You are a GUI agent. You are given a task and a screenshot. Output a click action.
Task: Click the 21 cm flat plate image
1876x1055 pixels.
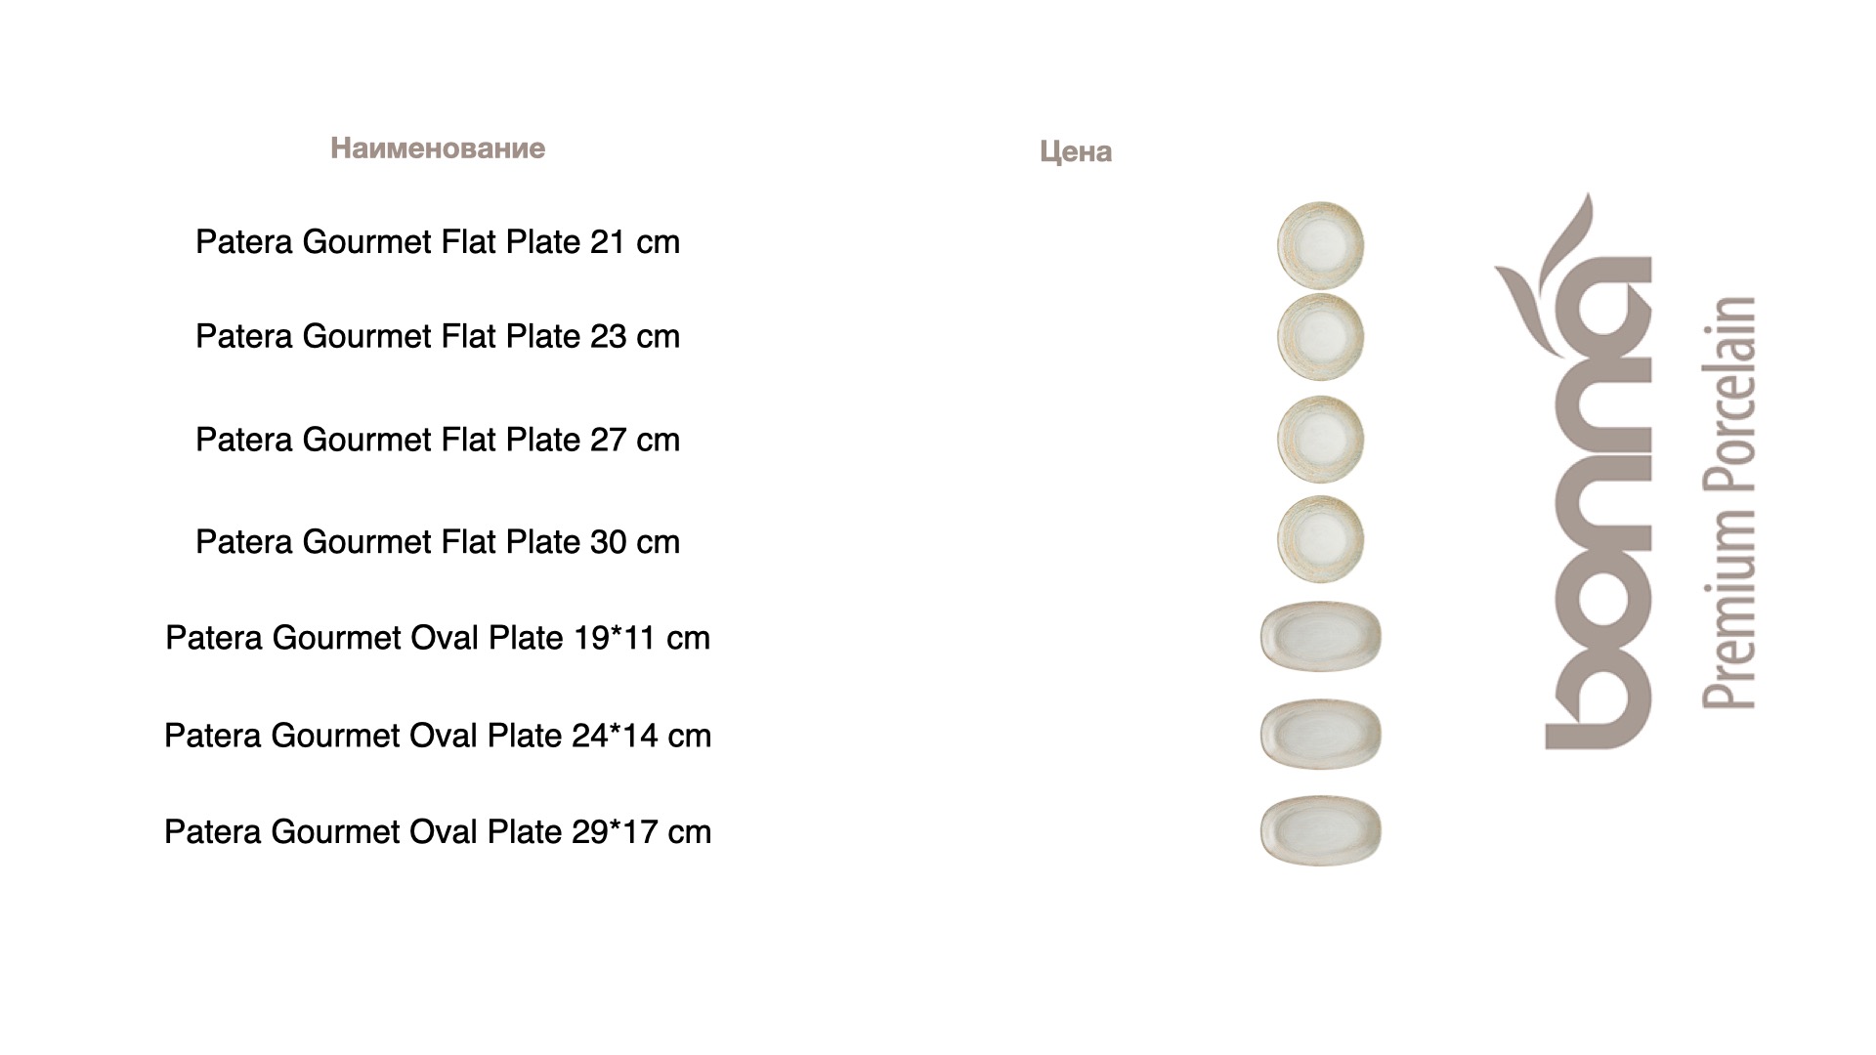pos(1320,244)
